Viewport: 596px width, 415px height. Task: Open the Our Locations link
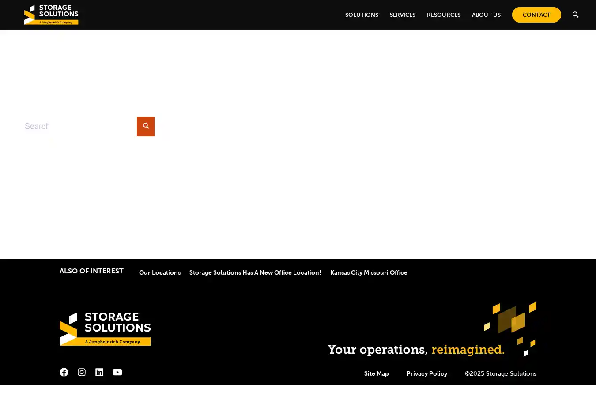click(160, 272)
